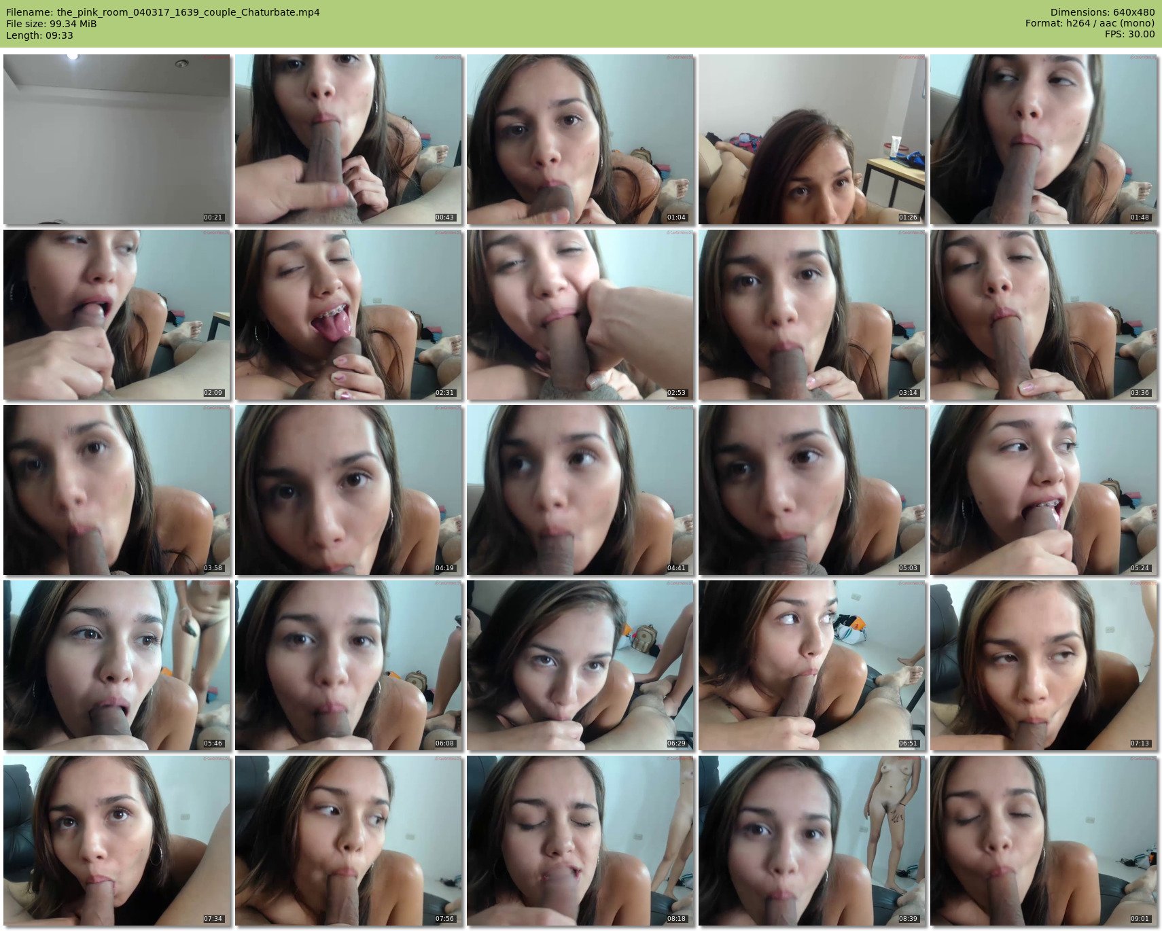Click the frame marked 05:46
Image resolution: width=1162 pixels, height=931 pixels.
[117, 665]
